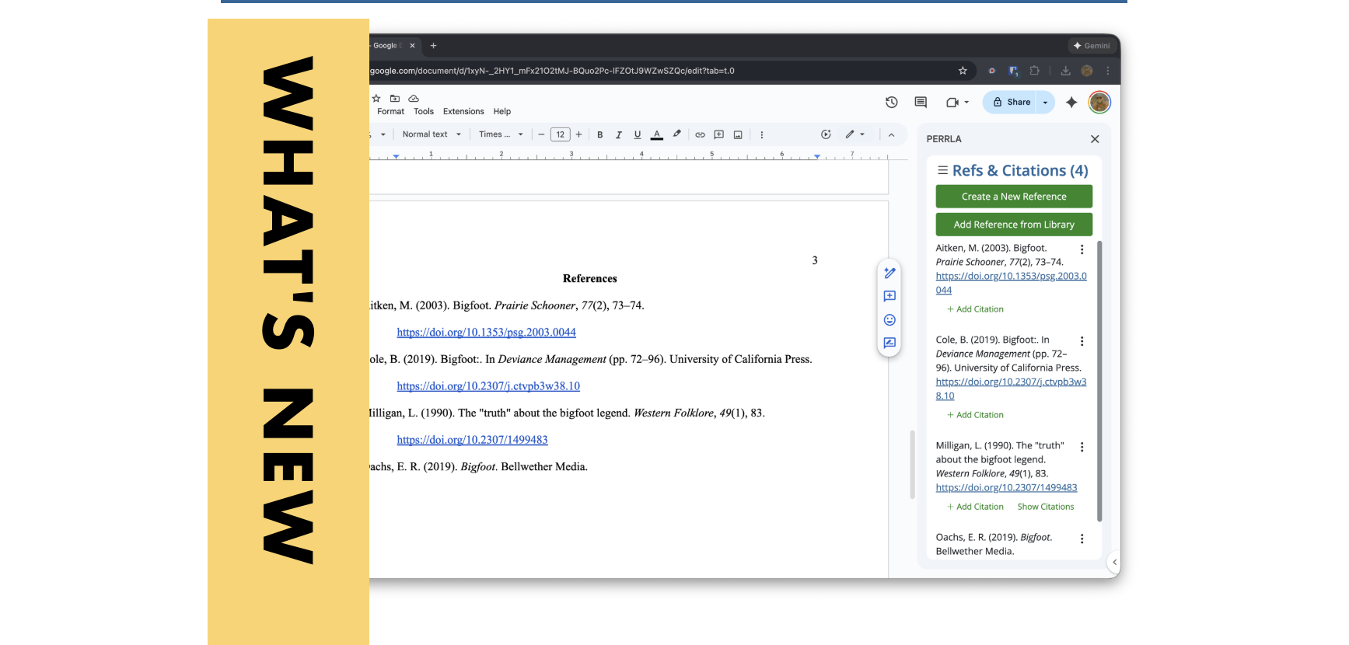Click the Gemini refine play-circle icon

click(x=826, y=134)
